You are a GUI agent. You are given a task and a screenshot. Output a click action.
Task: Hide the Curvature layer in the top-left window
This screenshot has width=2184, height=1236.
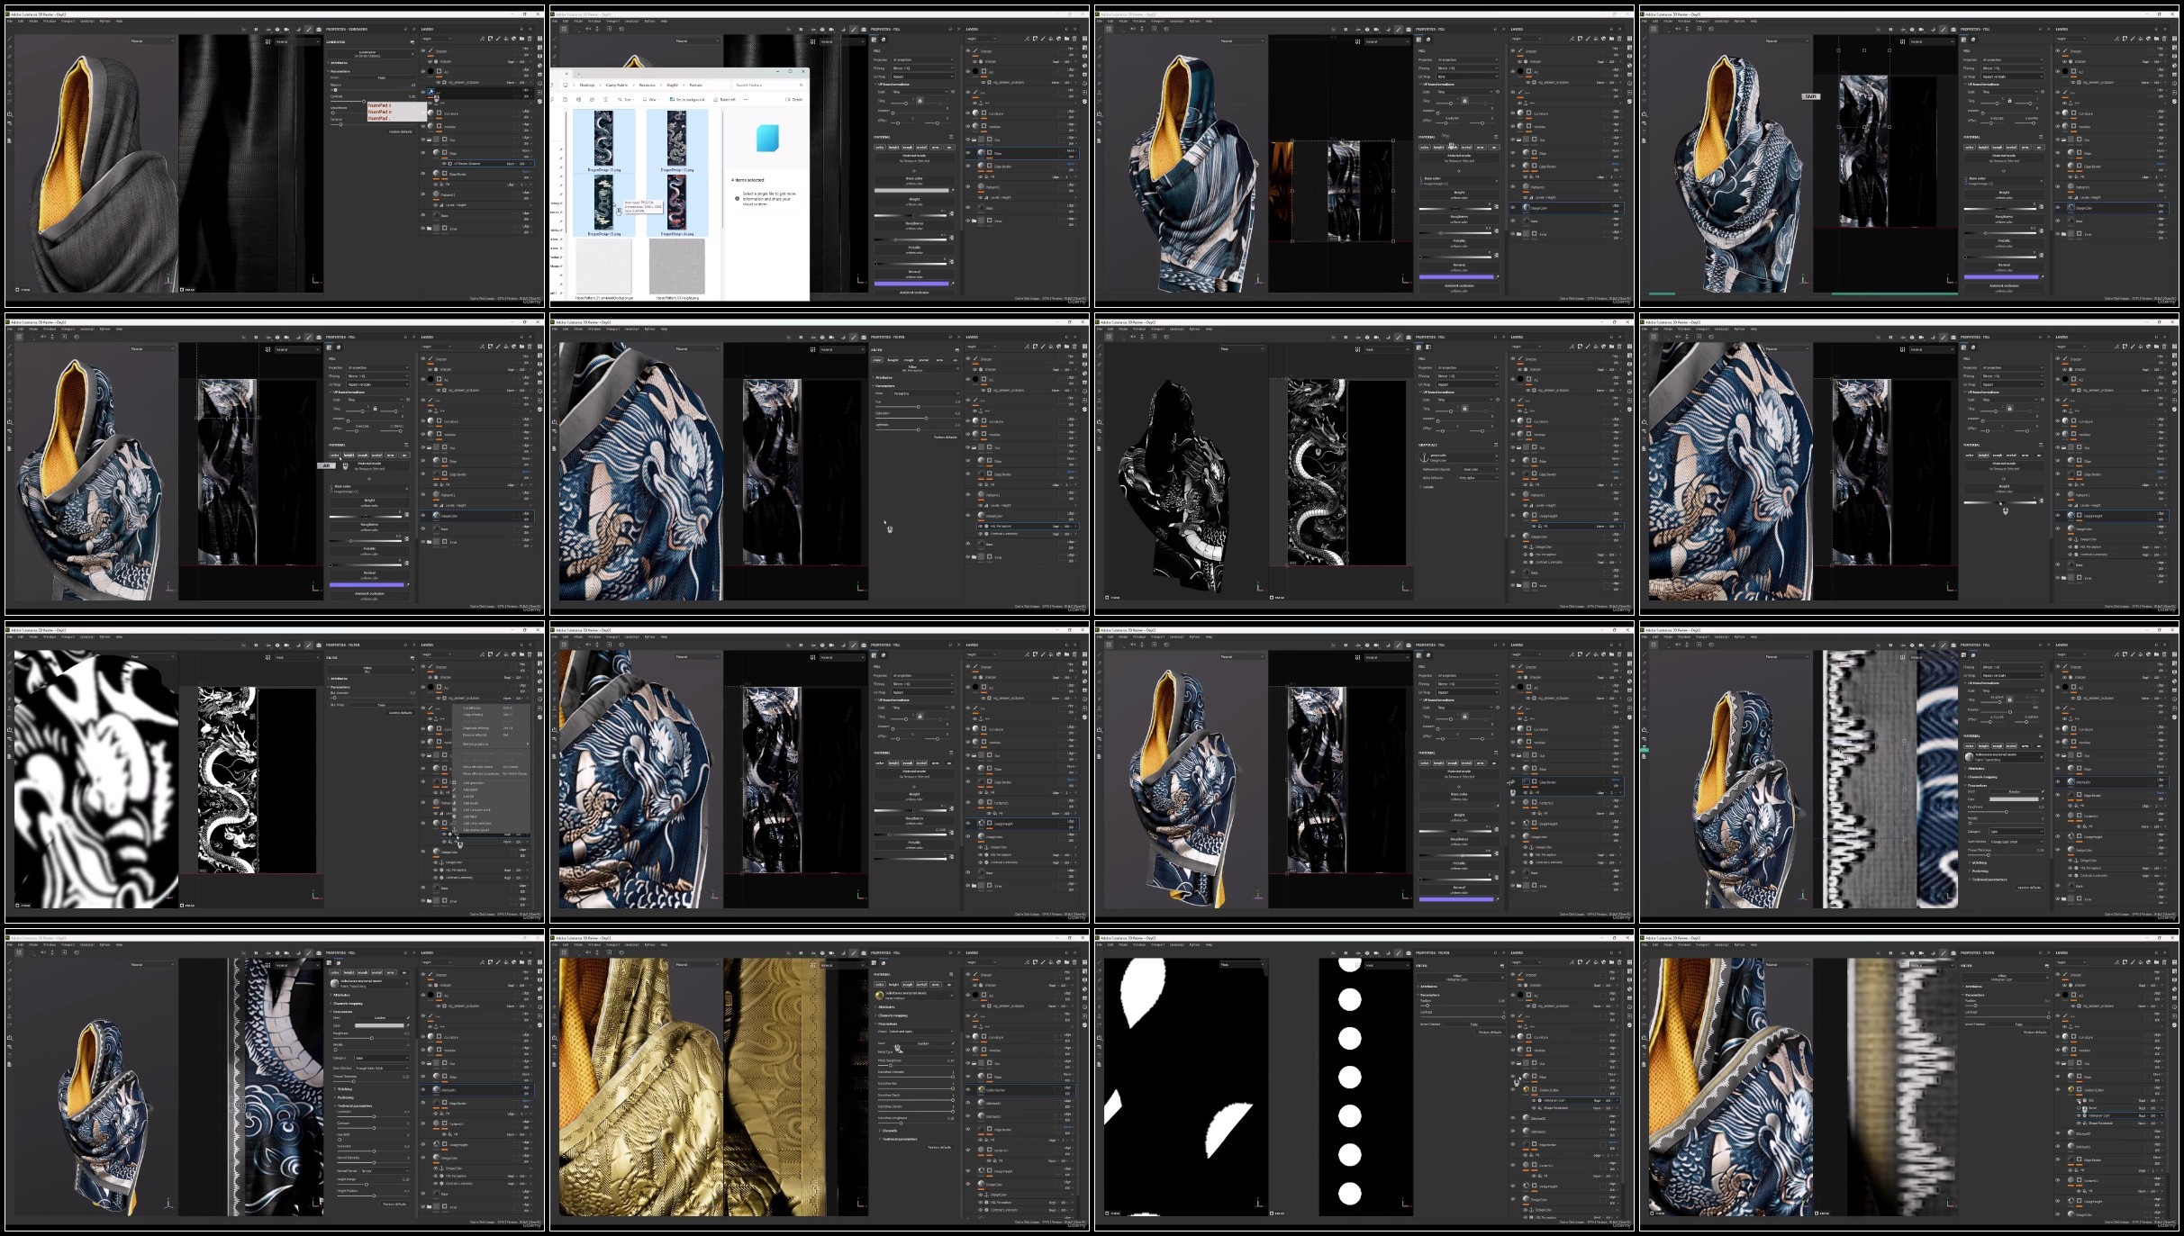click(x=423, y=113)
